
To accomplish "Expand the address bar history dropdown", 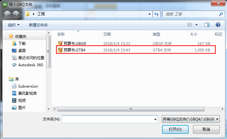I will click(149, 14).
